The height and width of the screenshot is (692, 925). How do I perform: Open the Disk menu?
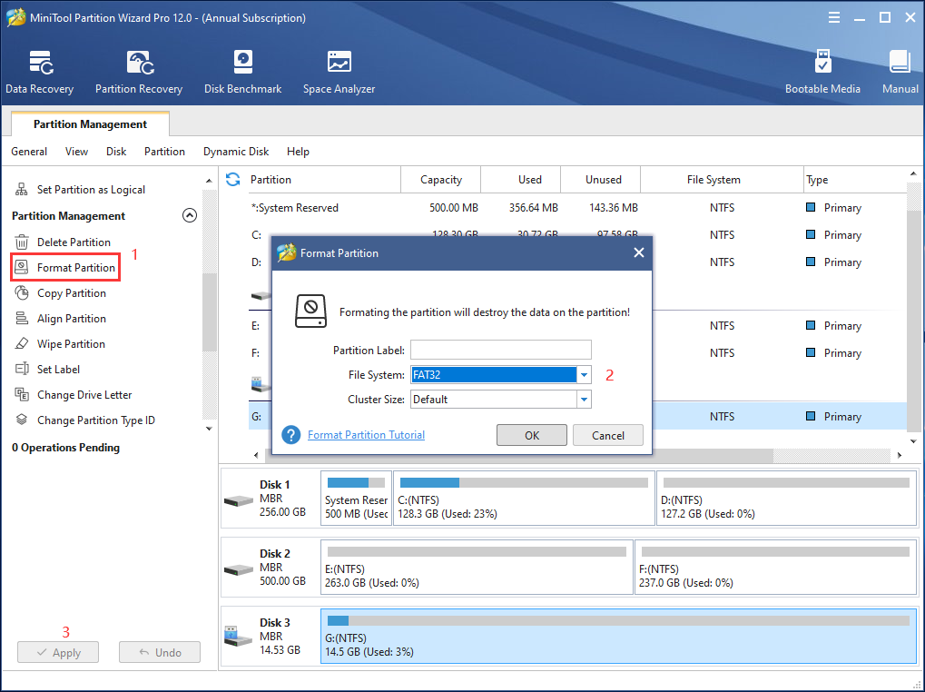[116, 152]
